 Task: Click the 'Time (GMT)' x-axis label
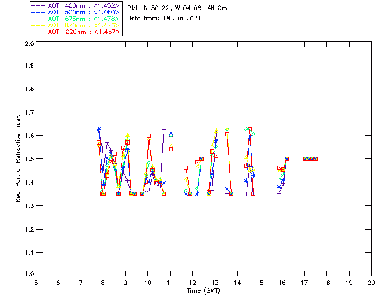click(x=203, y=291)
